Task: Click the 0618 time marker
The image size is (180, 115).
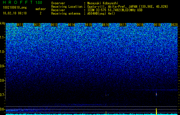Action: pyautogui.click(x=140, y=25)
